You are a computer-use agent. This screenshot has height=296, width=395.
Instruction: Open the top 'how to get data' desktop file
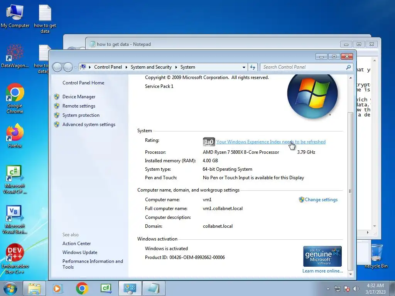45,19
